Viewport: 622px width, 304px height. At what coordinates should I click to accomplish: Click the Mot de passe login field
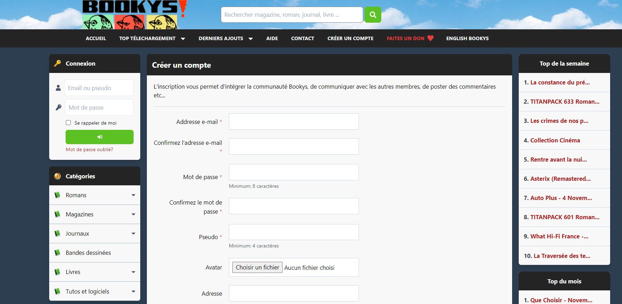[x=99, y=107]
